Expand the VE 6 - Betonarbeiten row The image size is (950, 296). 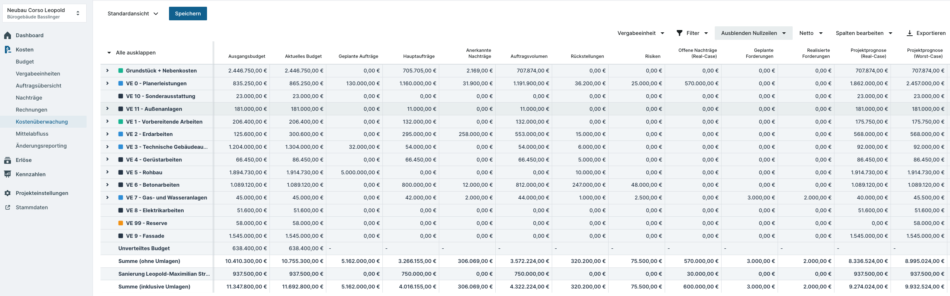pos(107,184)
